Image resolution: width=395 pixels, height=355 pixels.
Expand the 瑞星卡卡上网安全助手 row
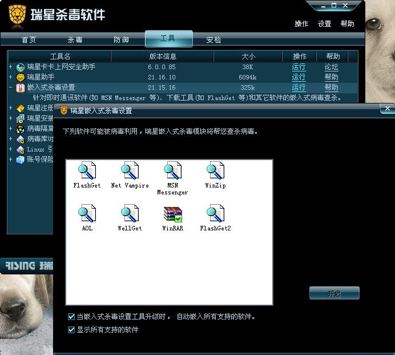tap(11, 67)
